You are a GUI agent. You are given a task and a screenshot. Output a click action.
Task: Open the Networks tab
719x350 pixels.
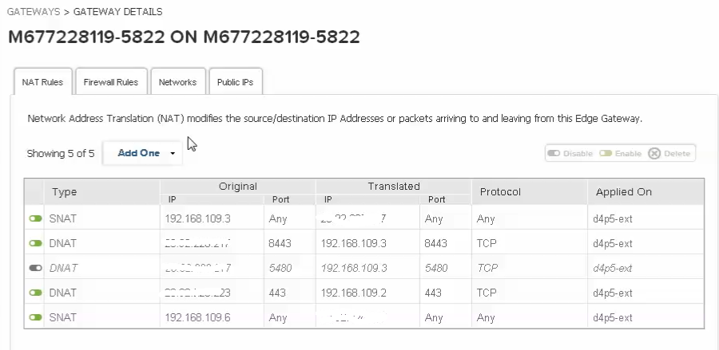coord(177,82)
